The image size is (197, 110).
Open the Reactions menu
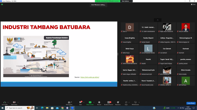pos(118,103)
